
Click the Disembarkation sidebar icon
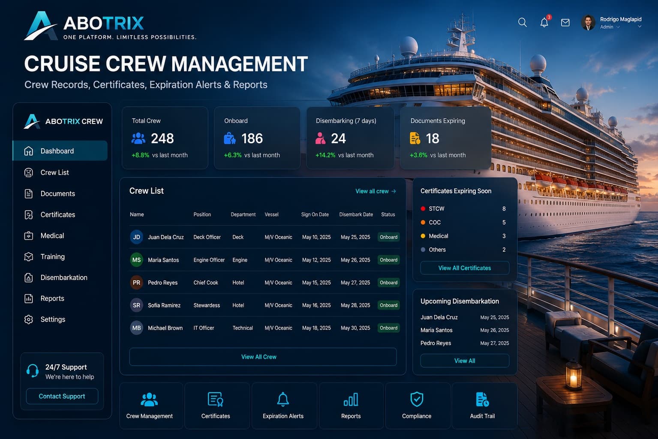click(x=29, y=278)
